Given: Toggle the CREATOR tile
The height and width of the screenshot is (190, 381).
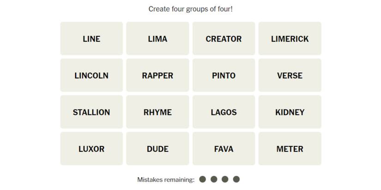Looking at the screenshot, I should click(x=224, y=39).
